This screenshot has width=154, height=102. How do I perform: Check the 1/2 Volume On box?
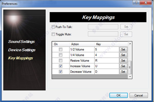point(61,49)
